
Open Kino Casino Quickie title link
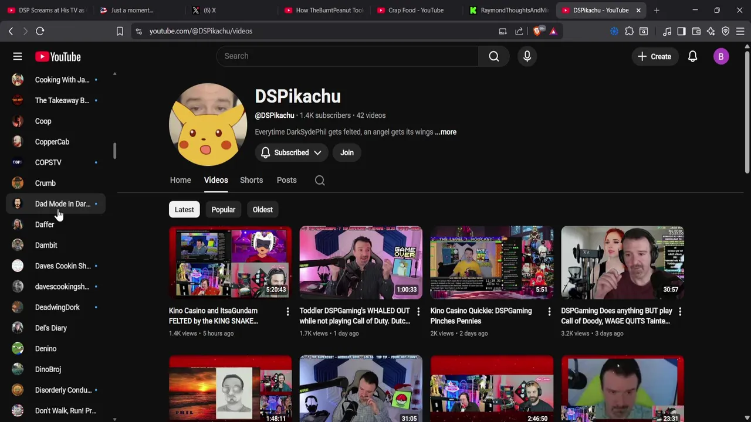coord(481,316)
